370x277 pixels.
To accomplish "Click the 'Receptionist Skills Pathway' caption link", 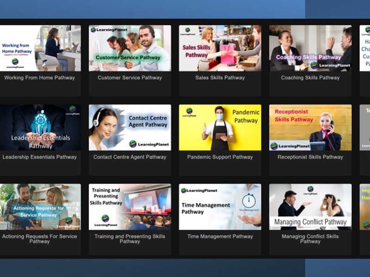I will click(x=310, y=157).
